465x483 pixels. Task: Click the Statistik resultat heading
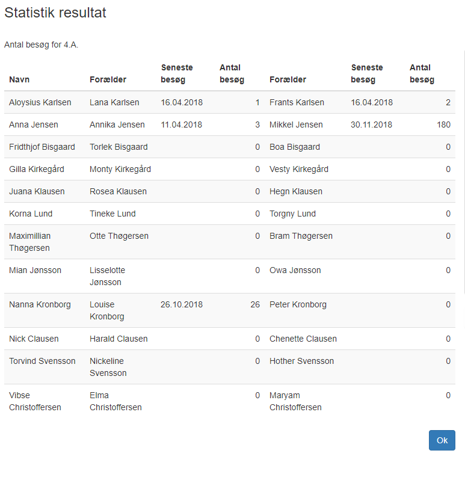(x=55, y=13)
